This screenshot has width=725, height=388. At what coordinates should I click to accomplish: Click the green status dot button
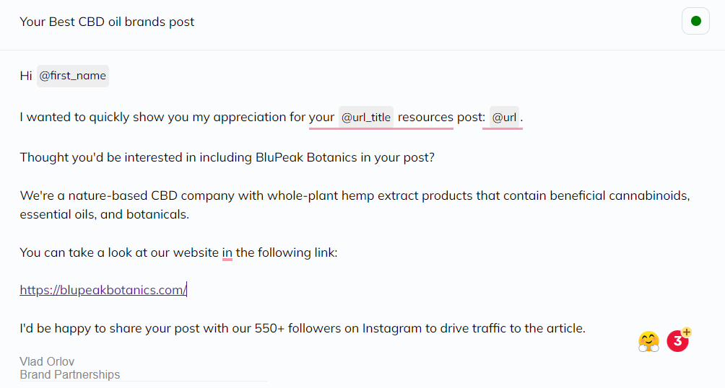695,21
